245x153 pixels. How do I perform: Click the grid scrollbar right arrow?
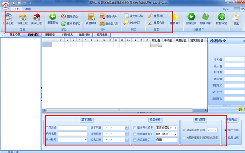tap(206, 110)
